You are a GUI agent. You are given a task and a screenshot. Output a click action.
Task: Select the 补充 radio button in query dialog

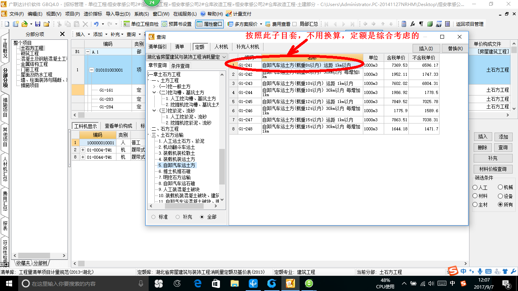177,217
